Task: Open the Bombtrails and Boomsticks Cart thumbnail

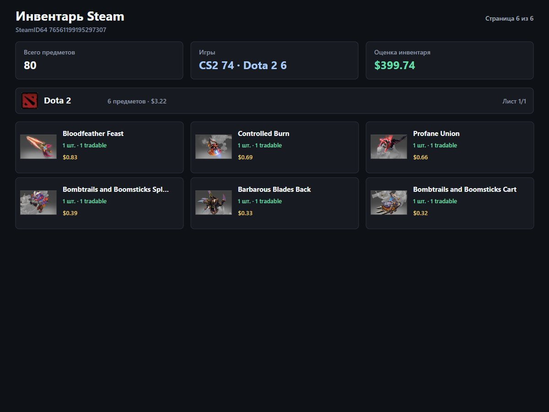Action: coord(389,203)
